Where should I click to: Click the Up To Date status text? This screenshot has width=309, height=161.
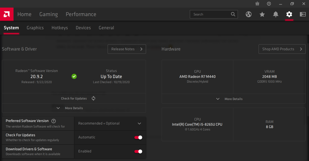[x=111, y=77]
